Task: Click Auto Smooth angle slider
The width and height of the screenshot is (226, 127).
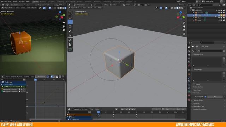Action: click(215, 97)
